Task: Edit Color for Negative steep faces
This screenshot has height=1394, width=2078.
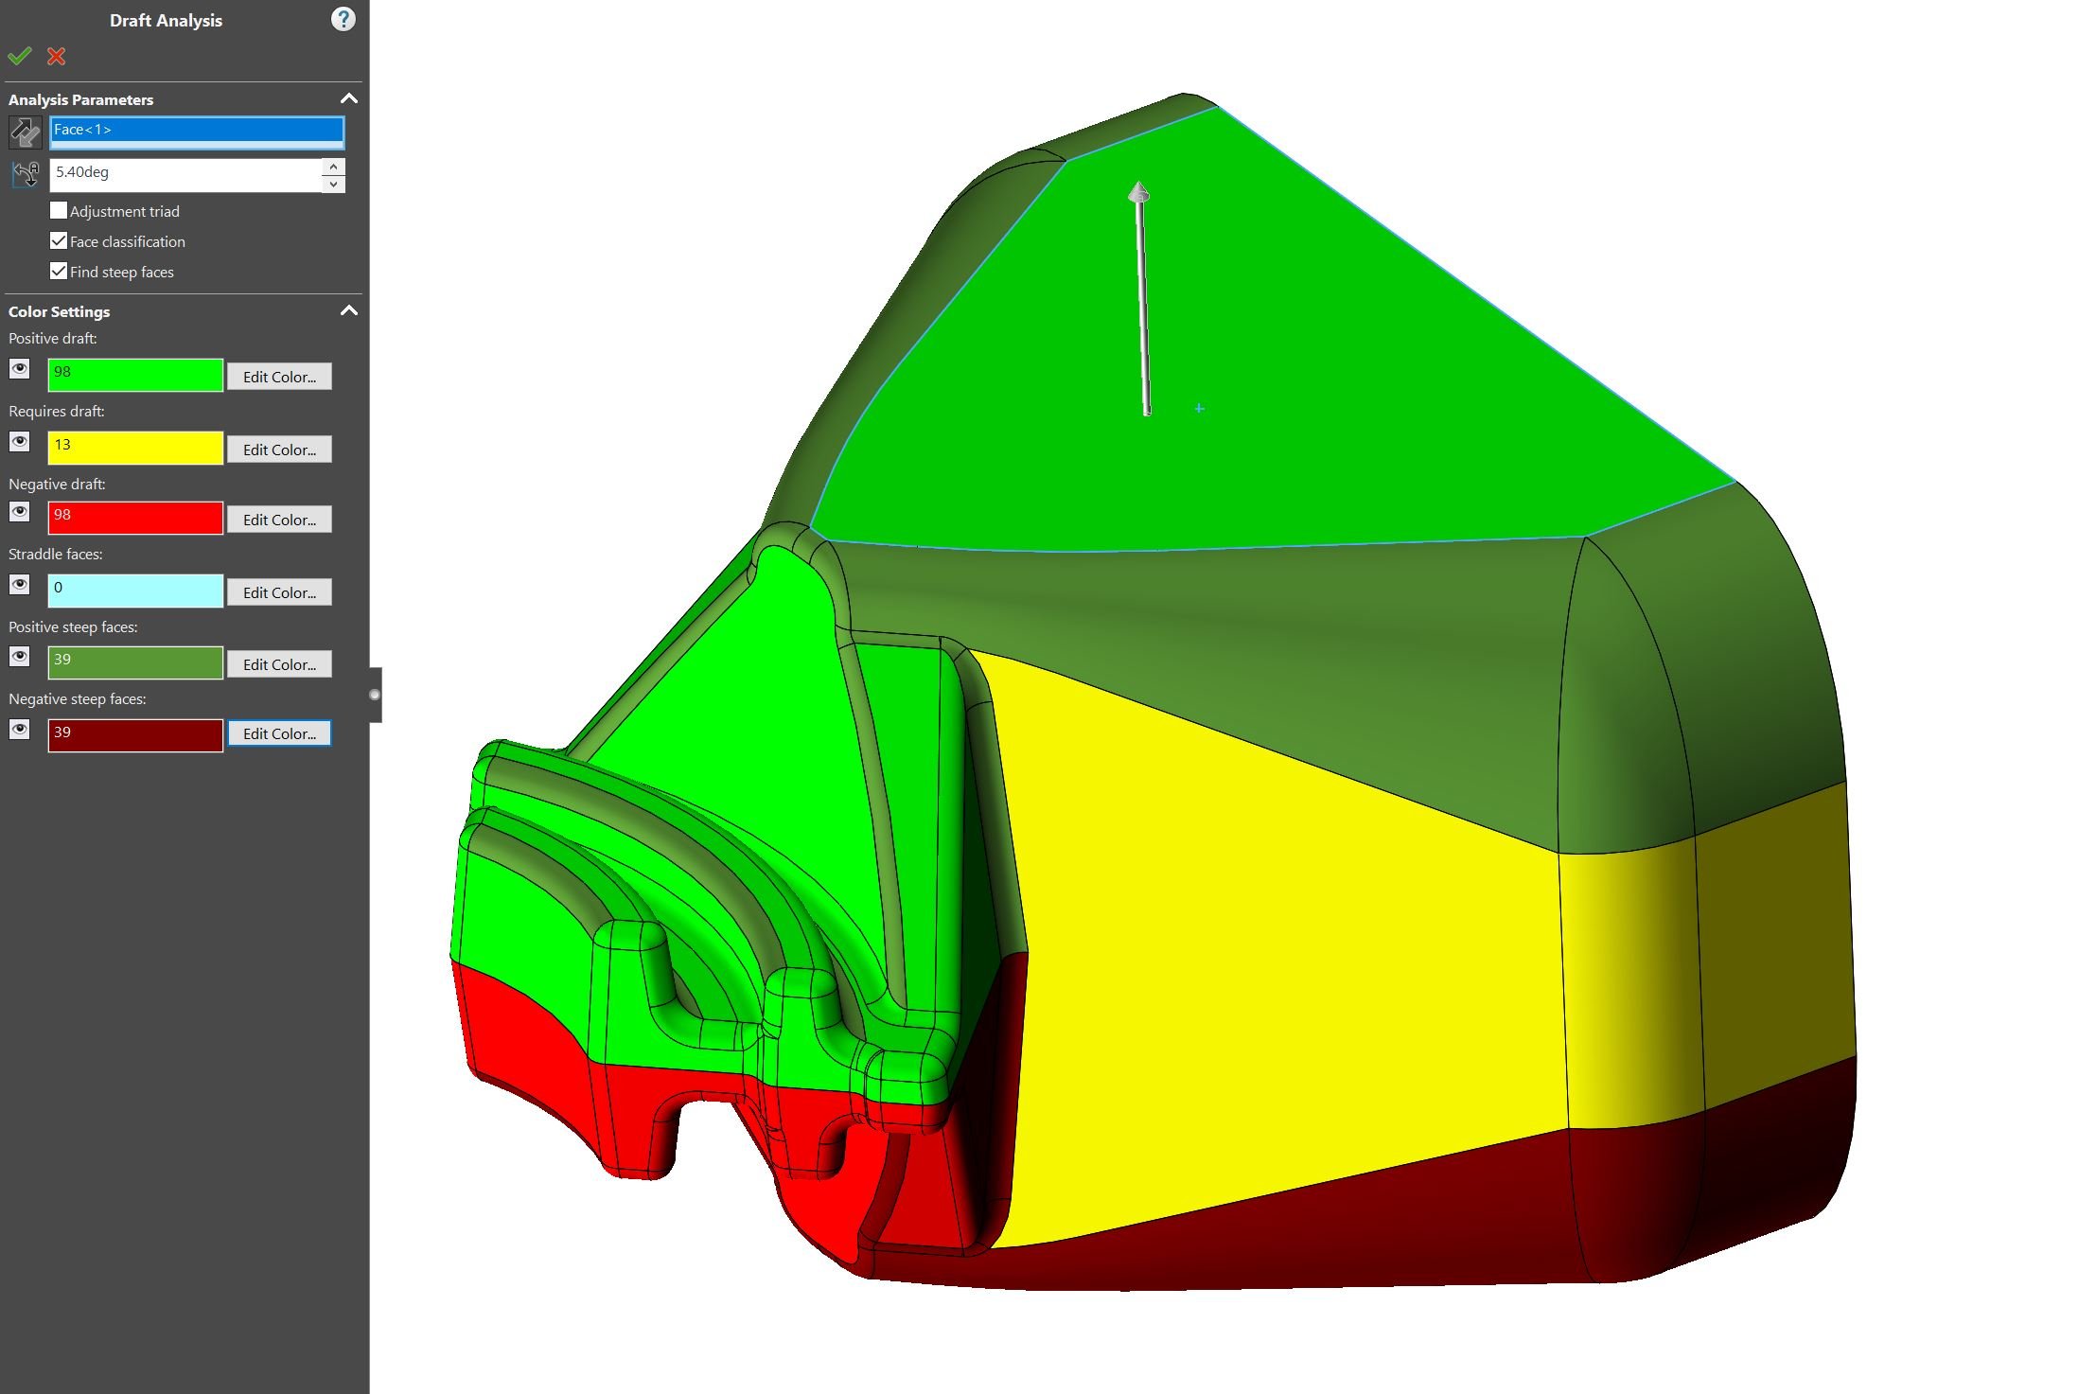Action: click(279, 733)
